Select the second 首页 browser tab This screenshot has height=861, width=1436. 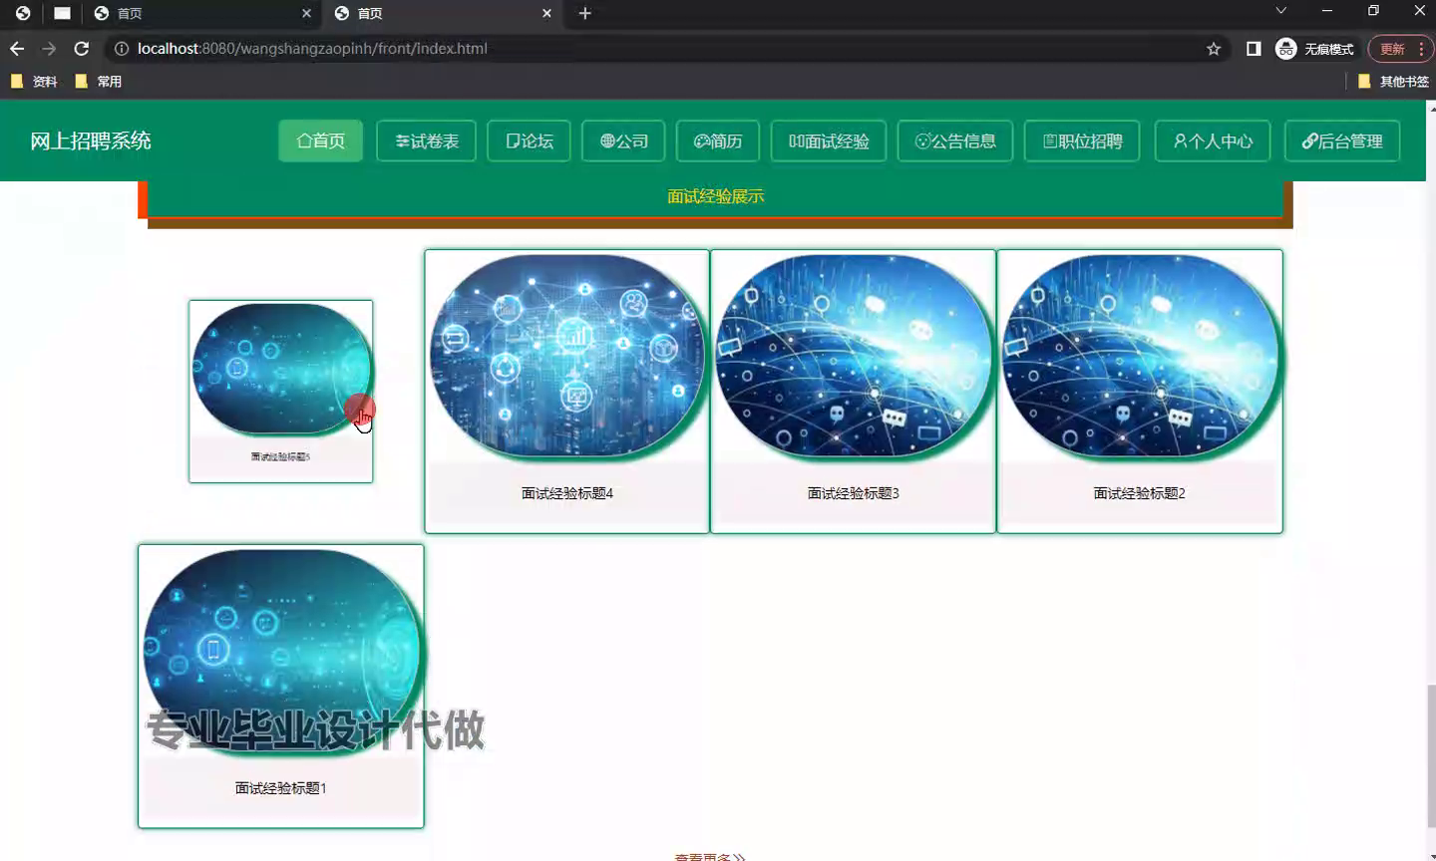click(443, 13)
